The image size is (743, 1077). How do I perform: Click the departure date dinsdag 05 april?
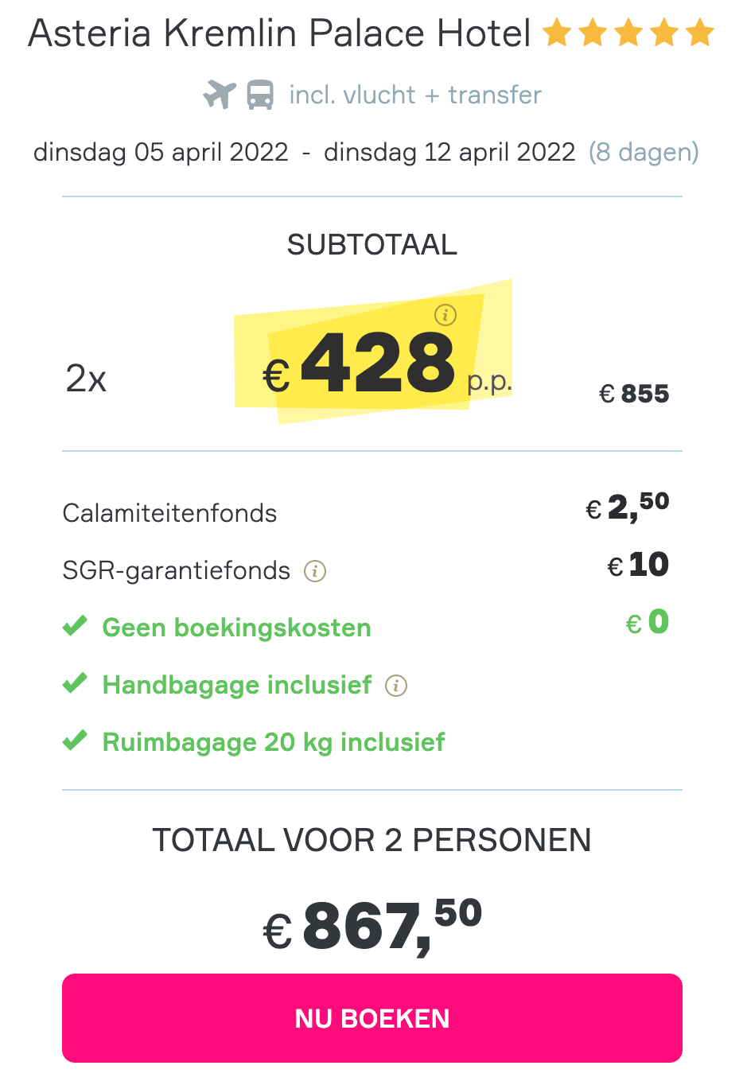click(x=161, y=152)
